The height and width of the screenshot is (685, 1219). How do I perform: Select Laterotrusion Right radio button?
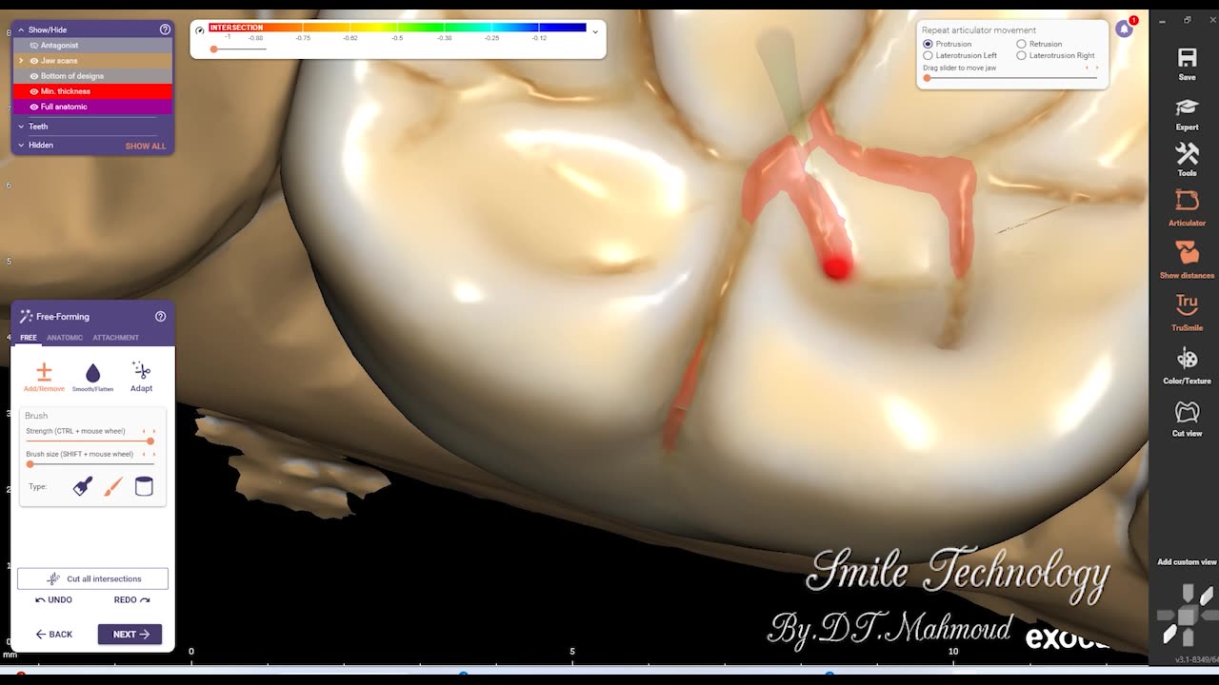pos(1021,55)
